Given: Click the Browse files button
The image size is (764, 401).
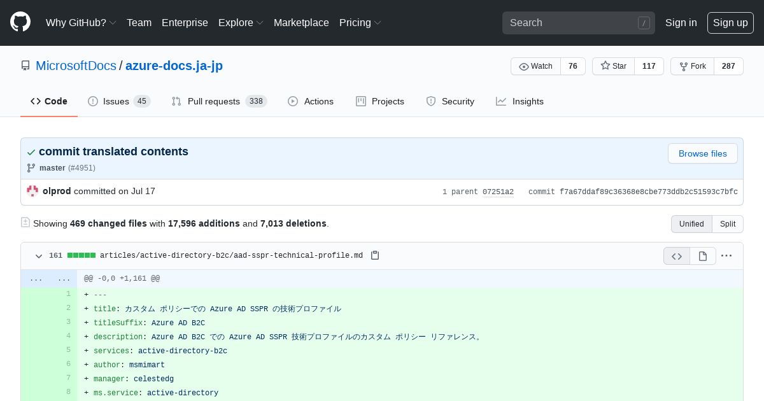Looking at the screenshot, I should tap(702, 153).
